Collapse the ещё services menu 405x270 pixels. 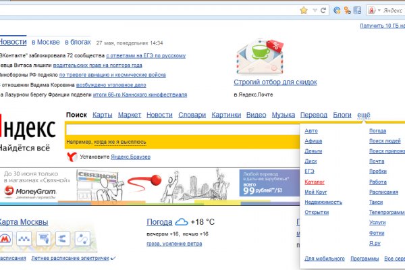tap(363, 115)
